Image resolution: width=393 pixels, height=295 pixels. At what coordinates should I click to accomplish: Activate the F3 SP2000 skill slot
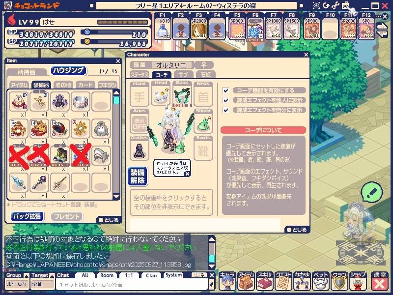click(199, 29)
